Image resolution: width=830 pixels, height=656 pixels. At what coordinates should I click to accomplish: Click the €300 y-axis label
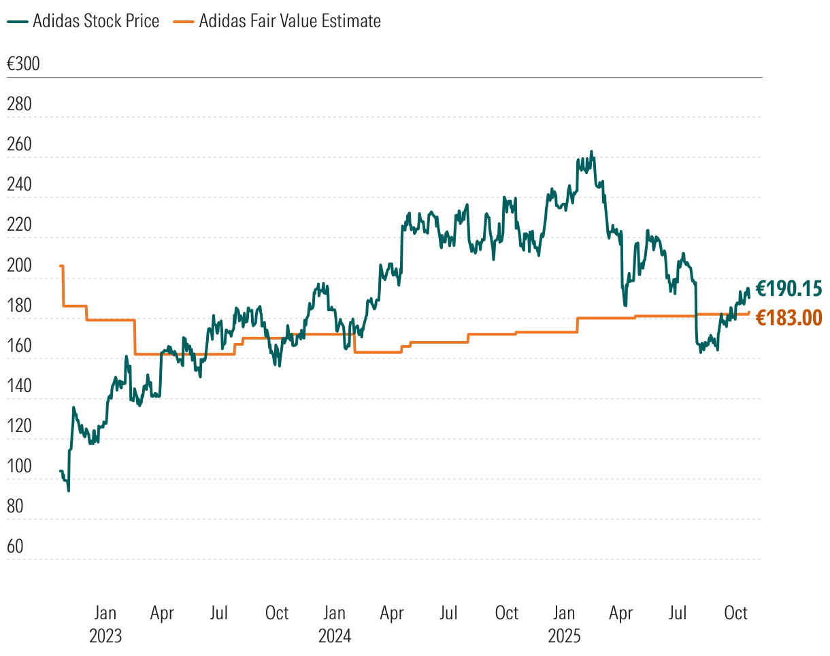pyautogui.click(x=23, y=64)
